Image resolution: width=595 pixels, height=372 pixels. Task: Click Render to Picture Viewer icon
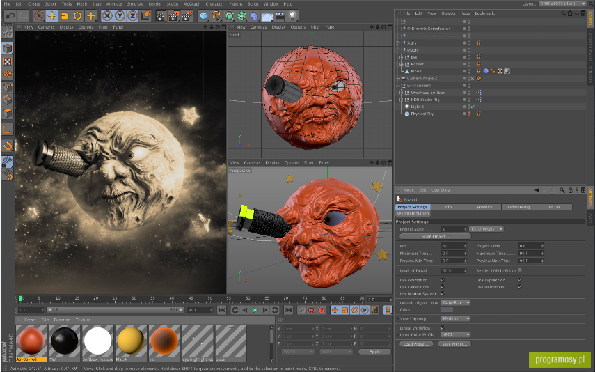174,15
